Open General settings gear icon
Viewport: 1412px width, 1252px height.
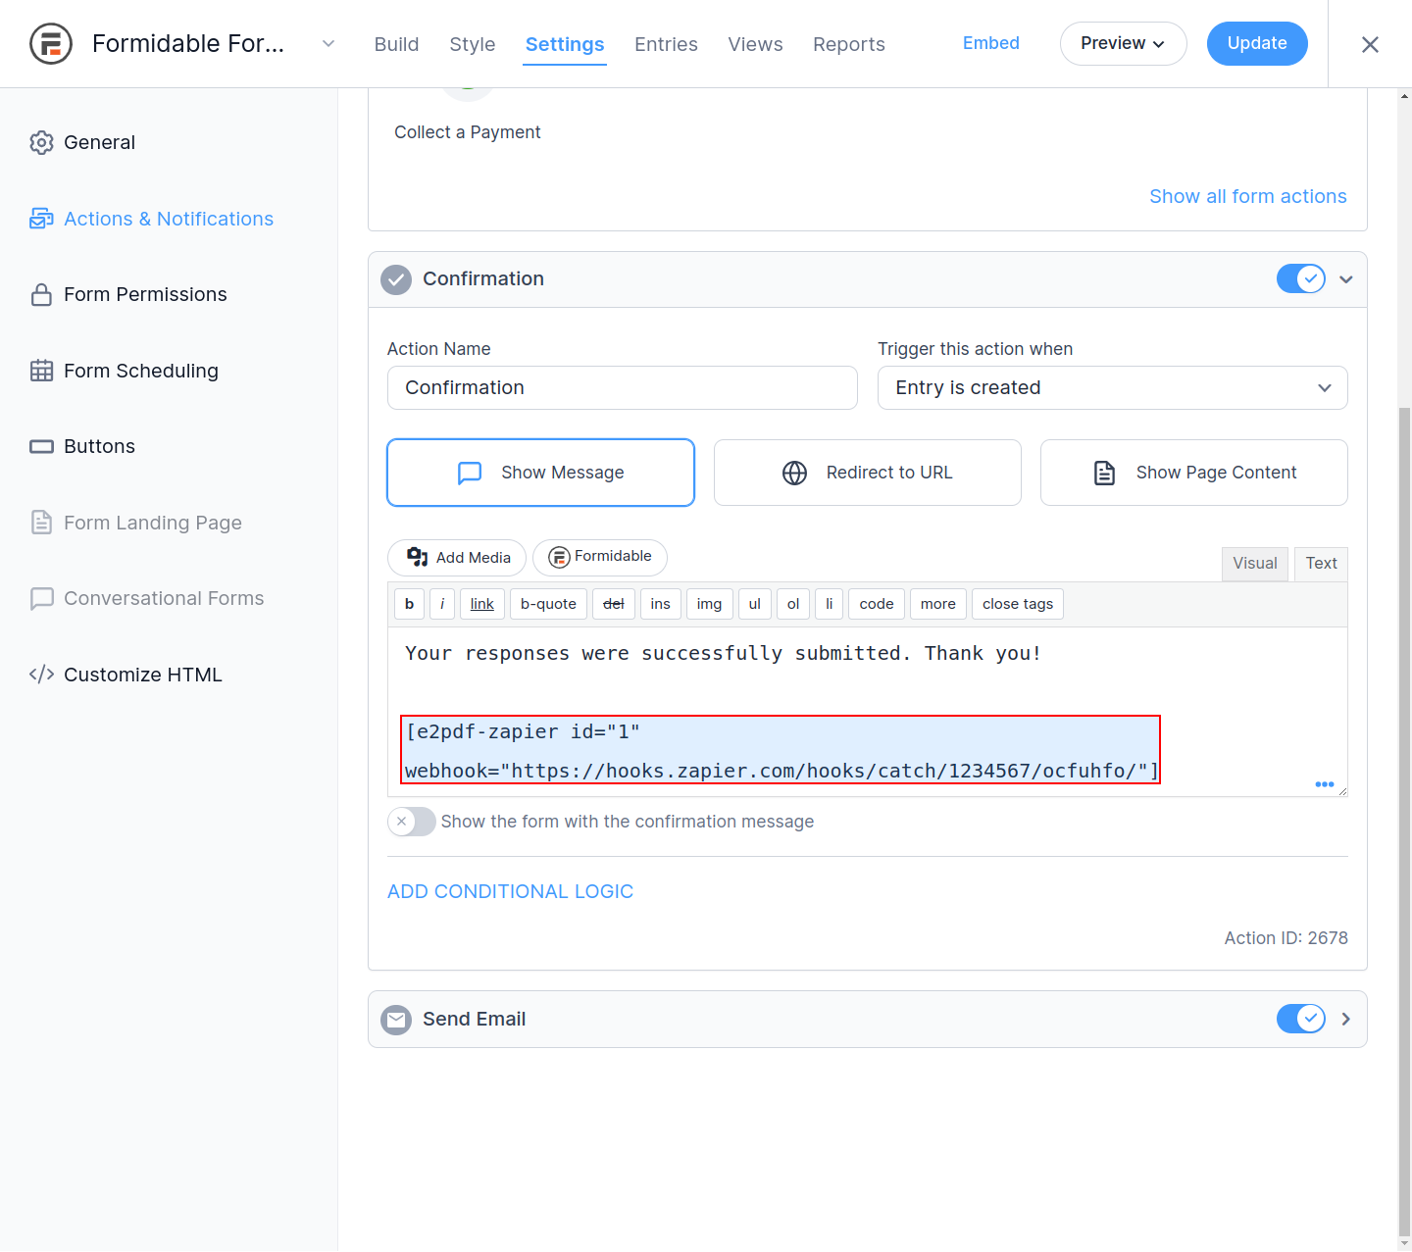41,142
